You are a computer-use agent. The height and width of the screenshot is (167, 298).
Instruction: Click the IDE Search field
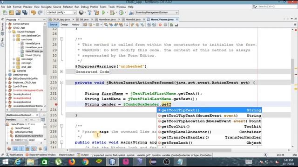point(275,6)
